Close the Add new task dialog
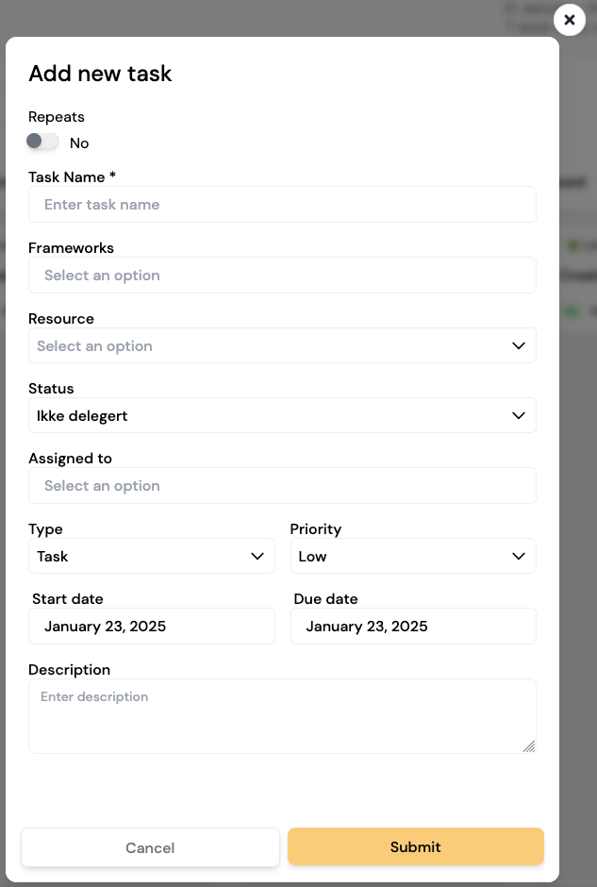This screenshot has width=597, height=887. click(570, 20)
